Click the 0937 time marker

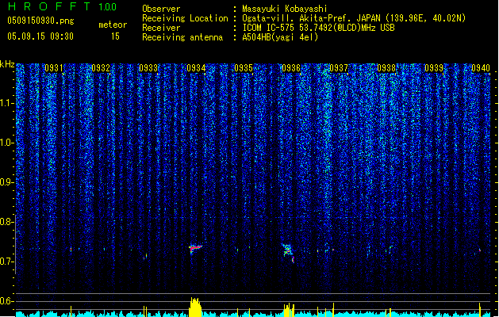coord(339,68)
